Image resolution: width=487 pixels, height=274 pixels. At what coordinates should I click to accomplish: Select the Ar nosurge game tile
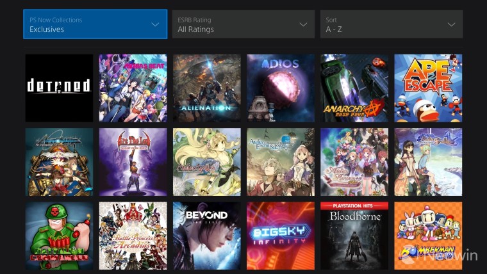[59, 162]
